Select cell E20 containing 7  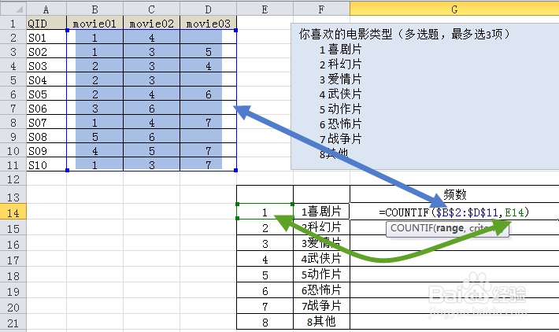tap(265, 306)
